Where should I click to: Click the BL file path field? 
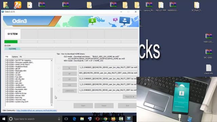108,68
